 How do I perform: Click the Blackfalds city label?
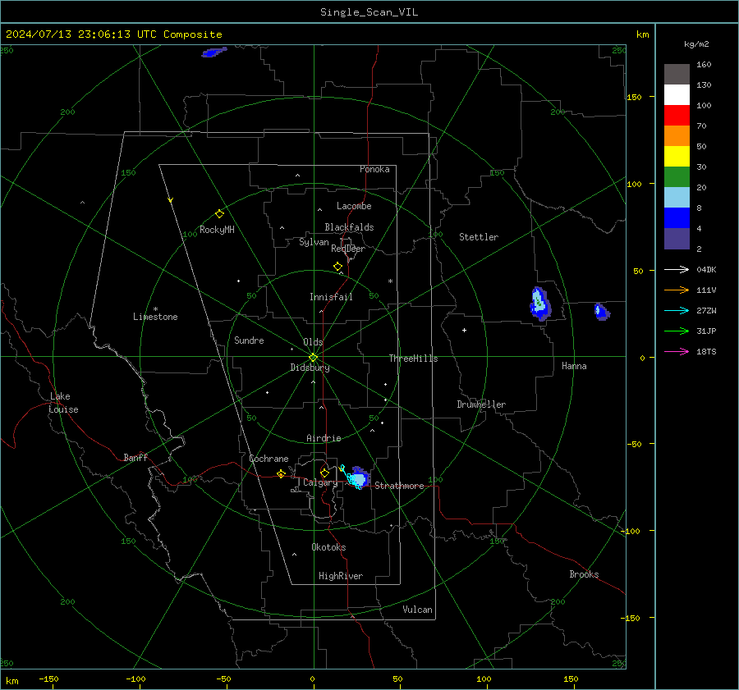[349, 227]
